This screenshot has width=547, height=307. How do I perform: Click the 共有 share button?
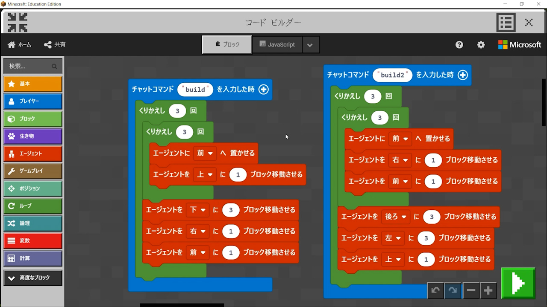[x=55, y=45]
